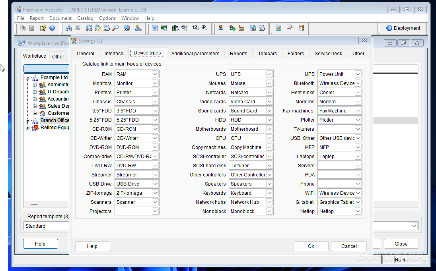
Task: Click Help in the Workplace specification window
Action: (x=40, y=244)
